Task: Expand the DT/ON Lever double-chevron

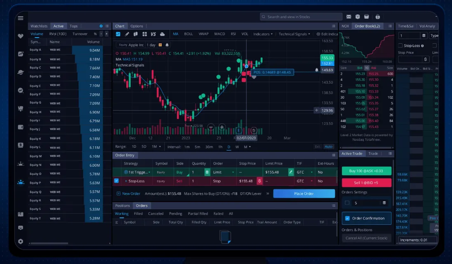Action: coord(268,194)
